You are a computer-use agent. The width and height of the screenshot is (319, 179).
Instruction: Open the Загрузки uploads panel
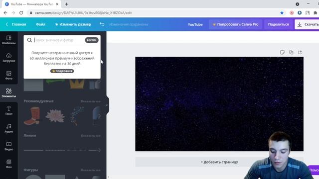[9, 58]
